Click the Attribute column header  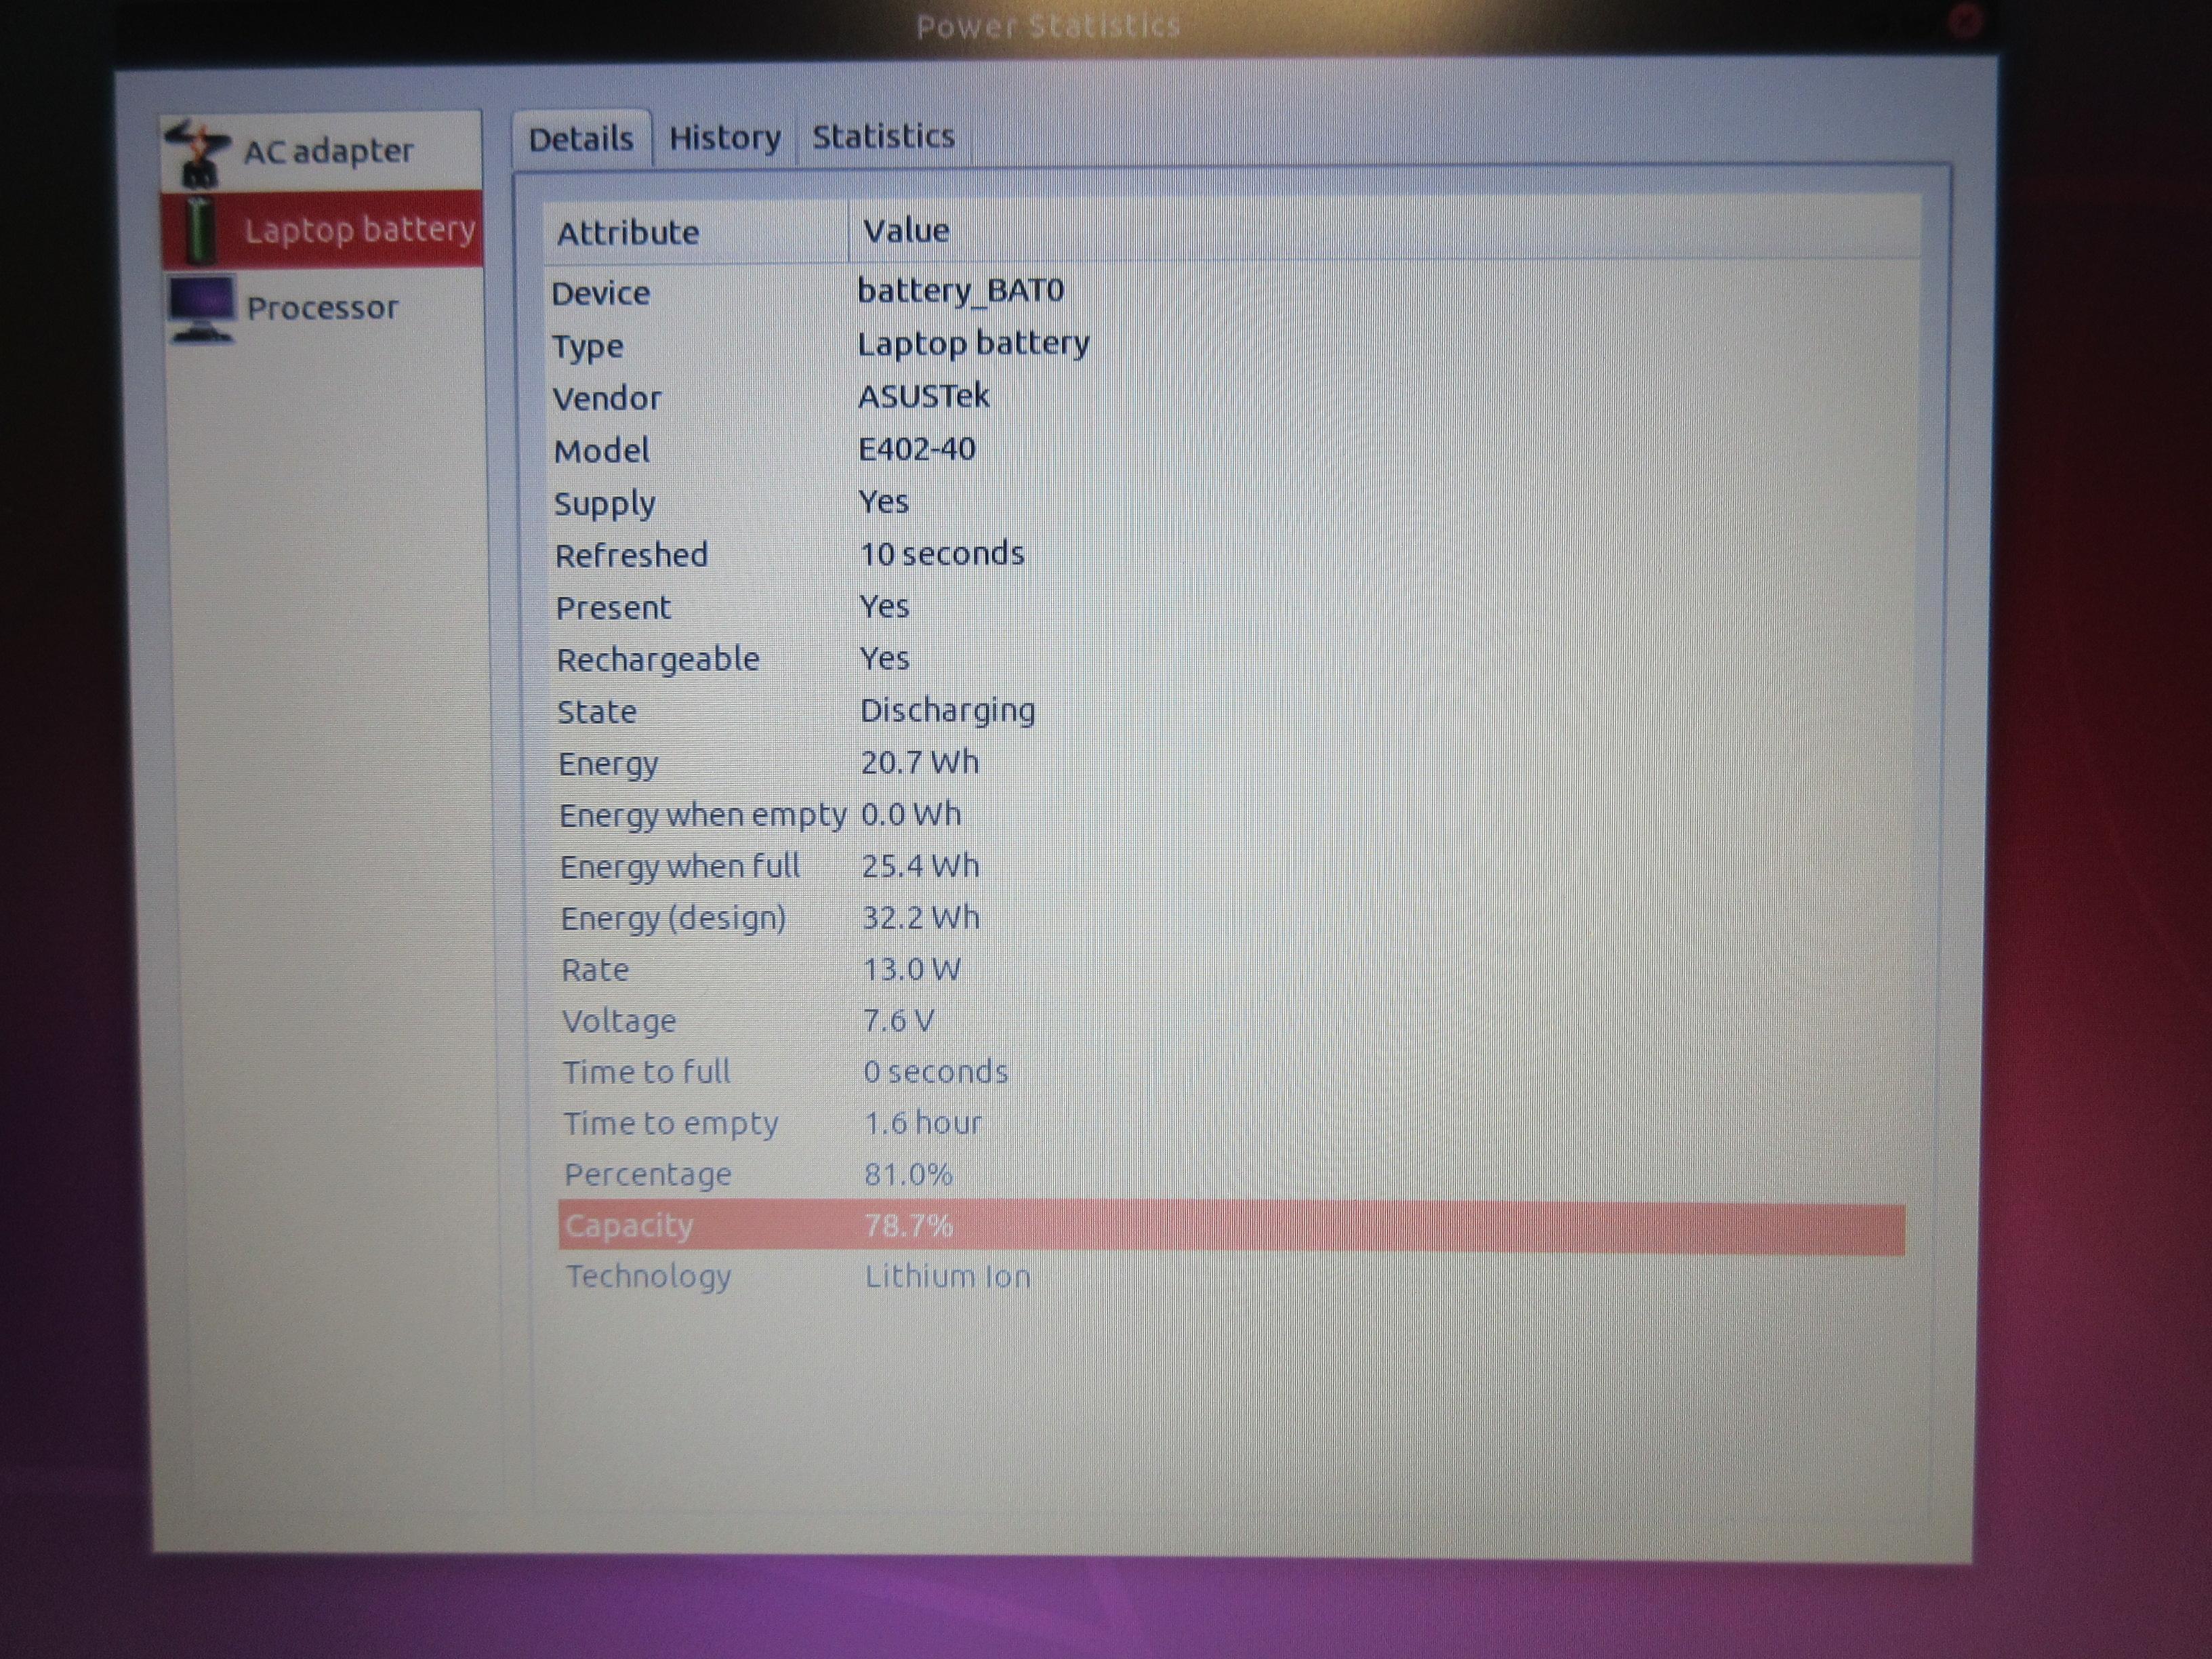click(696, 232)
